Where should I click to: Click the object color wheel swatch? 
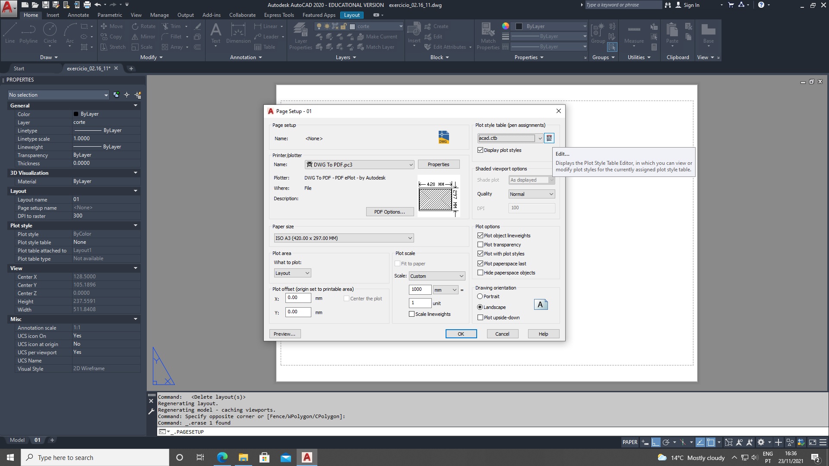(x=506, y=26)
